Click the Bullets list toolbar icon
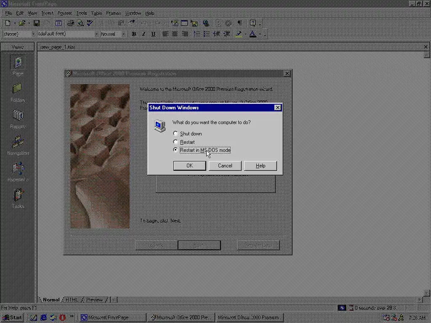 (x=206, y=34)
